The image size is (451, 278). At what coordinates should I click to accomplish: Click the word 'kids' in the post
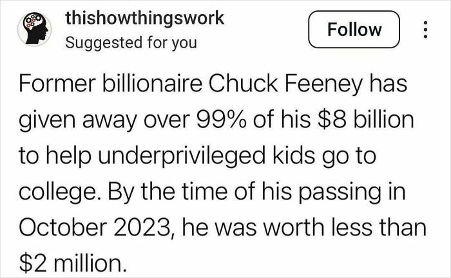point(293,155)
